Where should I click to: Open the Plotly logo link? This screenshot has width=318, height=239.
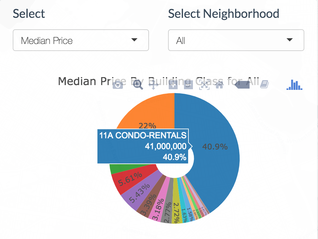click(x=294, y=85)
